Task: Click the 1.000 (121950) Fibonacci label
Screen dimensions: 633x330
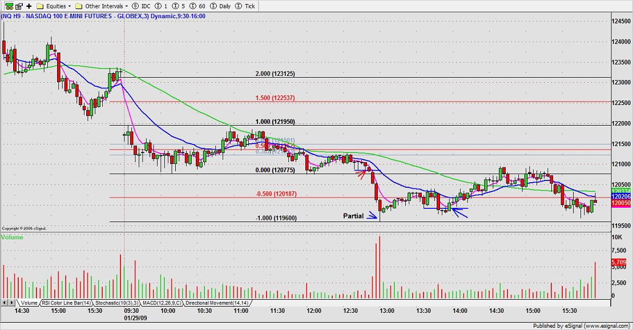Action: 275,122
